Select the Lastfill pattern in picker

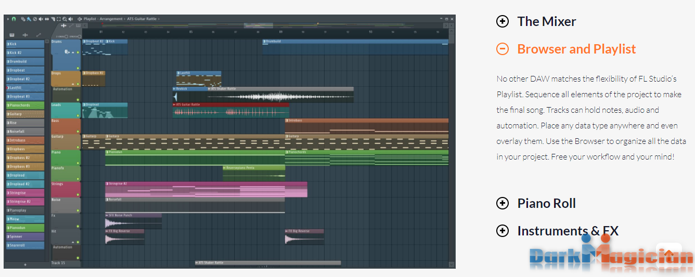coord(25,88)
